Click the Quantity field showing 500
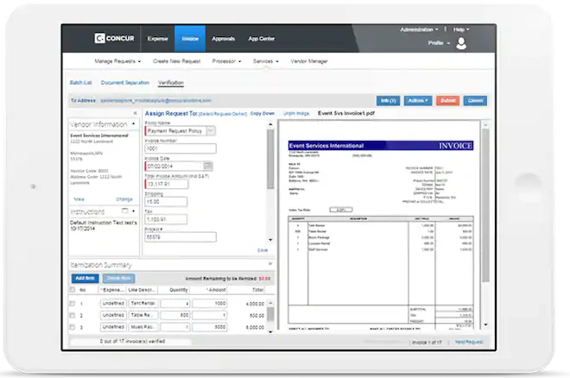The height and width of the screenshot is (378, 570). coord(175,315)
